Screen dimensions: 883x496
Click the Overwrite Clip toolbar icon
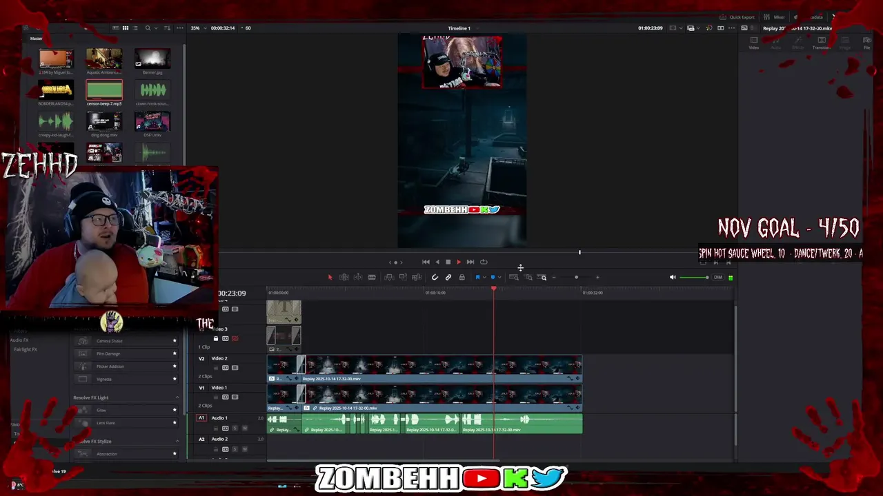403,277
